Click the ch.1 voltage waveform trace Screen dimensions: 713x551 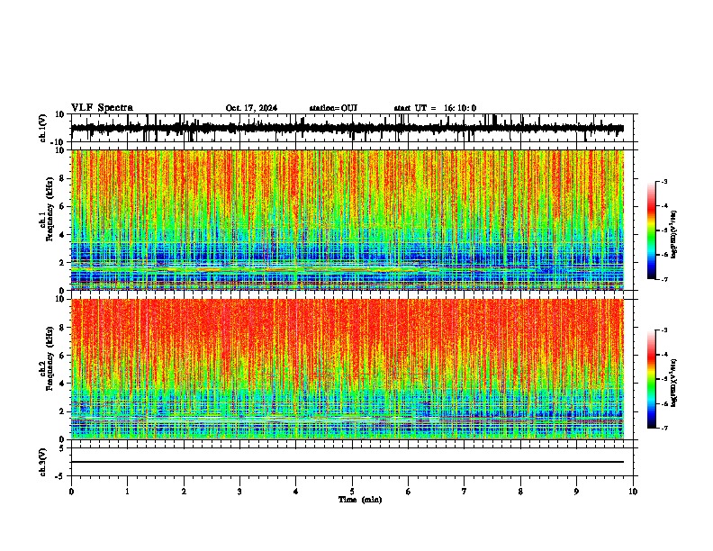pos(347,128)
